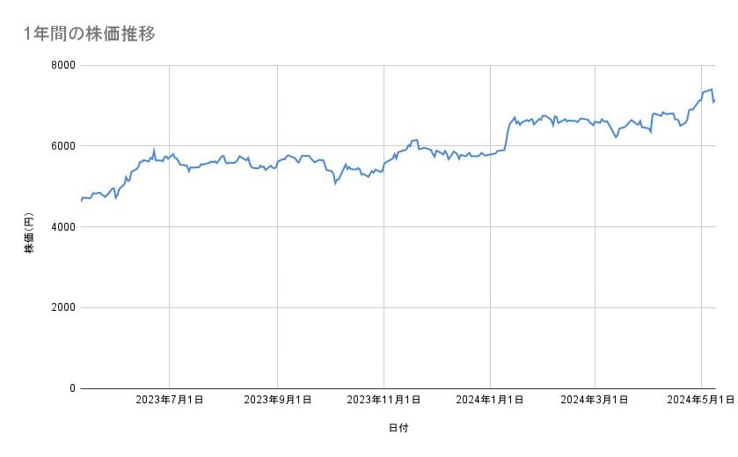Select the 2023年7月1日 date label
The height and width of the screenshot is (457, 738).
(170, 400)
